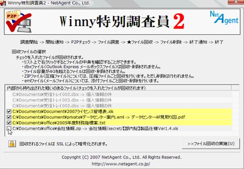Uncheck the 2007ライセンス管理表.xls checkbox
This screenshot has width=244, height=169.
(x=9, y=112)
